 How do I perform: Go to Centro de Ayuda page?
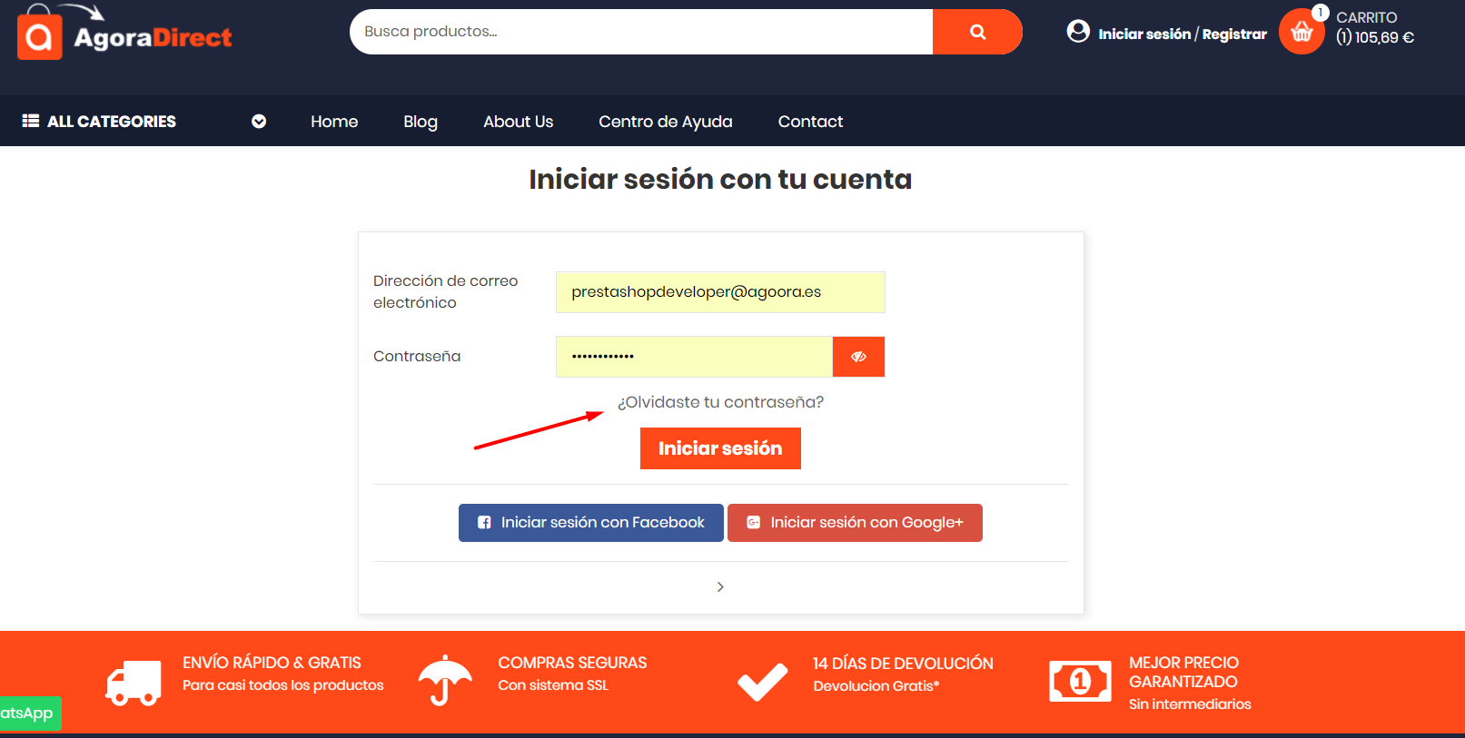pyautogui.click(x=665, y=122)
